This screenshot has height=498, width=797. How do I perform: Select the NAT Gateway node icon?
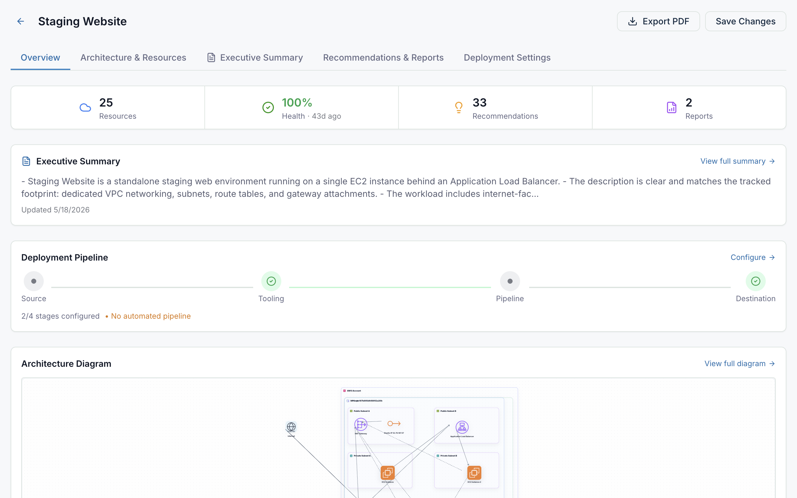click(361, 425)
